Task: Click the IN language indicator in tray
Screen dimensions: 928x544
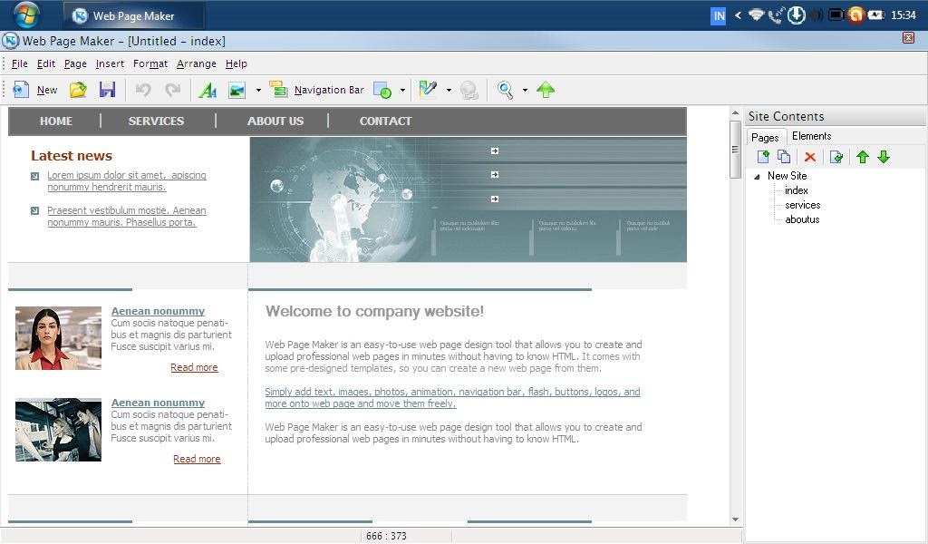Action: tap(719, 16)
